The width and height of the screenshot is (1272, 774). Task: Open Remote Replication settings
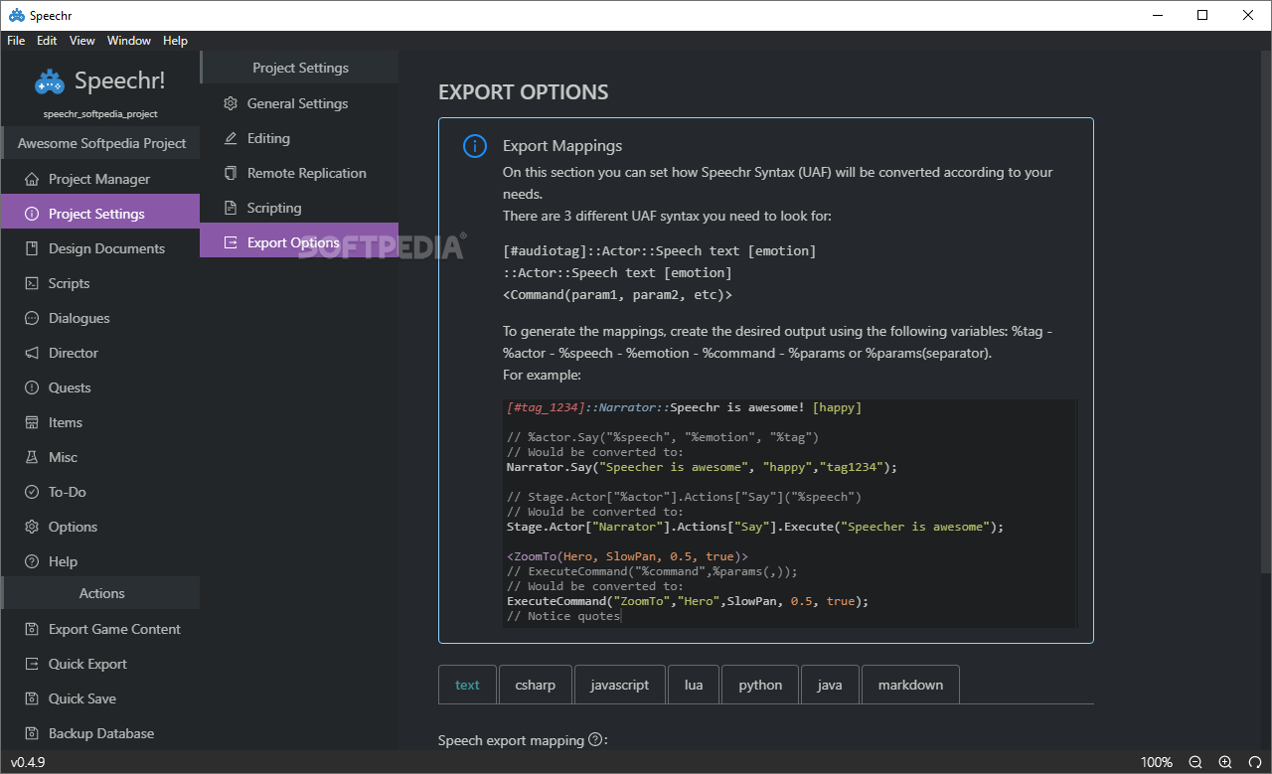click(x=299, y=173)
